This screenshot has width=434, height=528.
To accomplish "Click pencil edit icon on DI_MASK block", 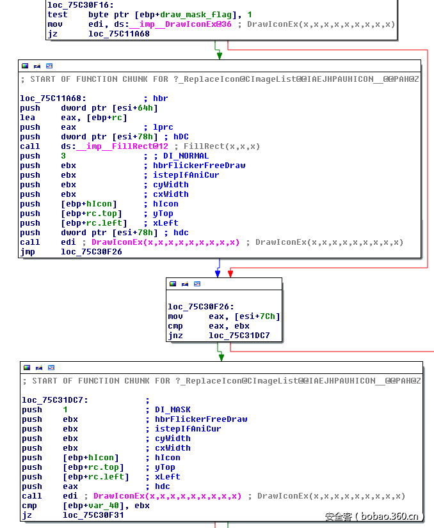I will pyautogui.click(x=39, y=368).
